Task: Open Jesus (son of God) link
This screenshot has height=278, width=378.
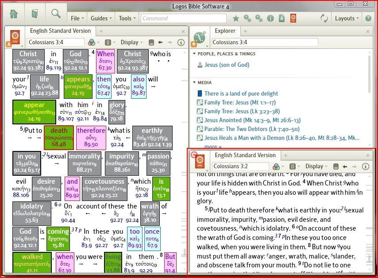Action: (x=227, y=65)
